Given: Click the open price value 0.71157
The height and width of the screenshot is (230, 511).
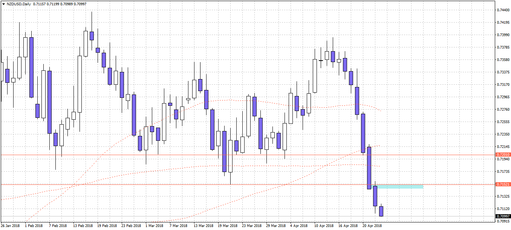Looking at the screenshot, I should point(40,4).
